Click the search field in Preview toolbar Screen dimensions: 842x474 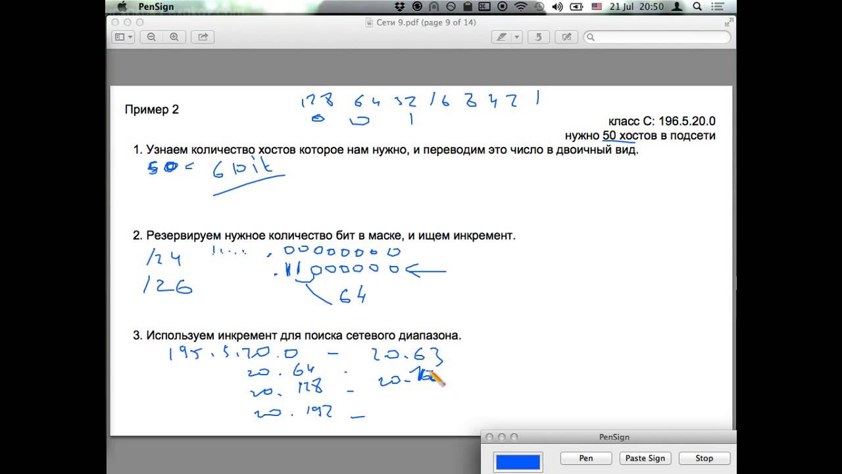pyautogui.click(x=656, y=38)
